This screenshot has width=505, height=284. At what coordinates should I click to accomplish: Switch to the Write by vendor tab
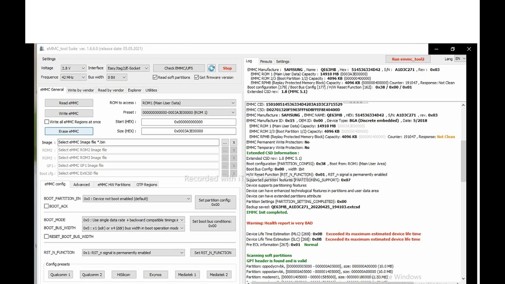(x=80, y=90)
